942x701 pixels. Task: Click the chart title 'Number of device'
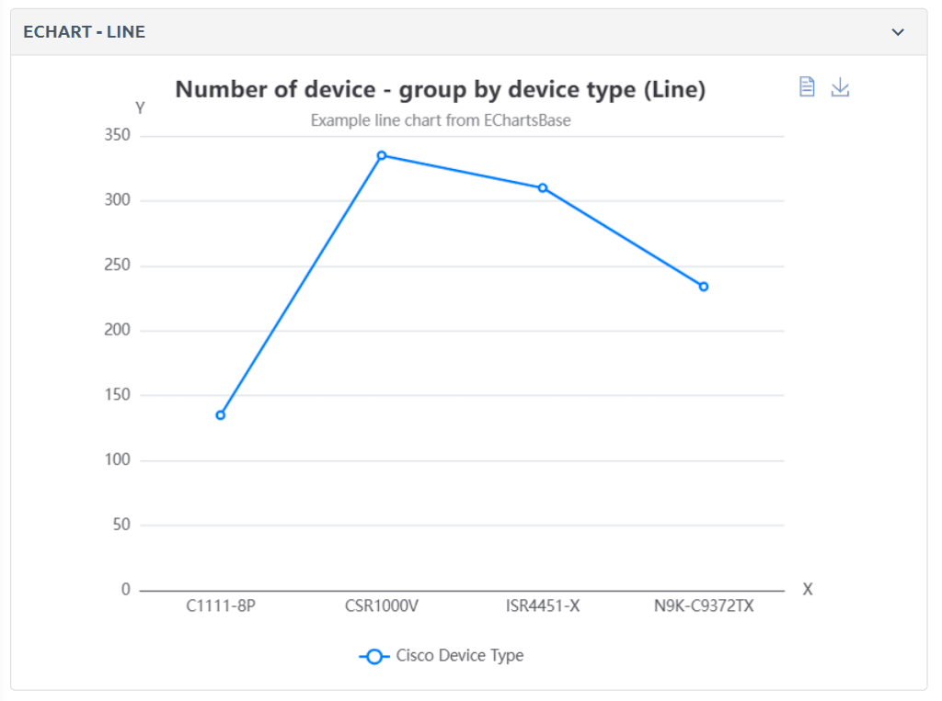[x=440, y=89]
